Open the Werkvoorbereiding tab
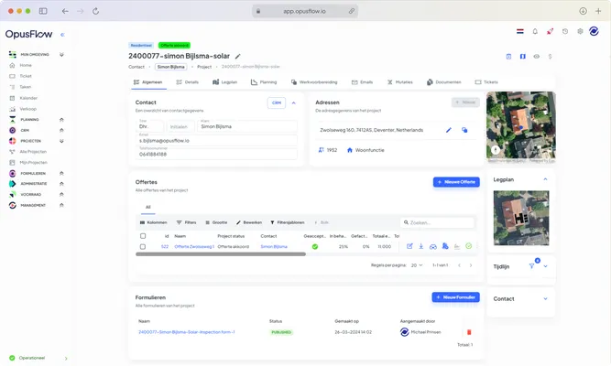 click(314, 82)
